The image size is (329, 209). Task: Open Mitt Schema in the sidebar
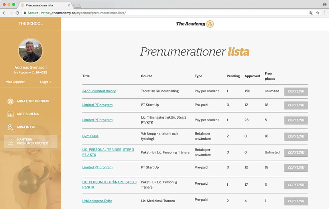click(28, 114)
